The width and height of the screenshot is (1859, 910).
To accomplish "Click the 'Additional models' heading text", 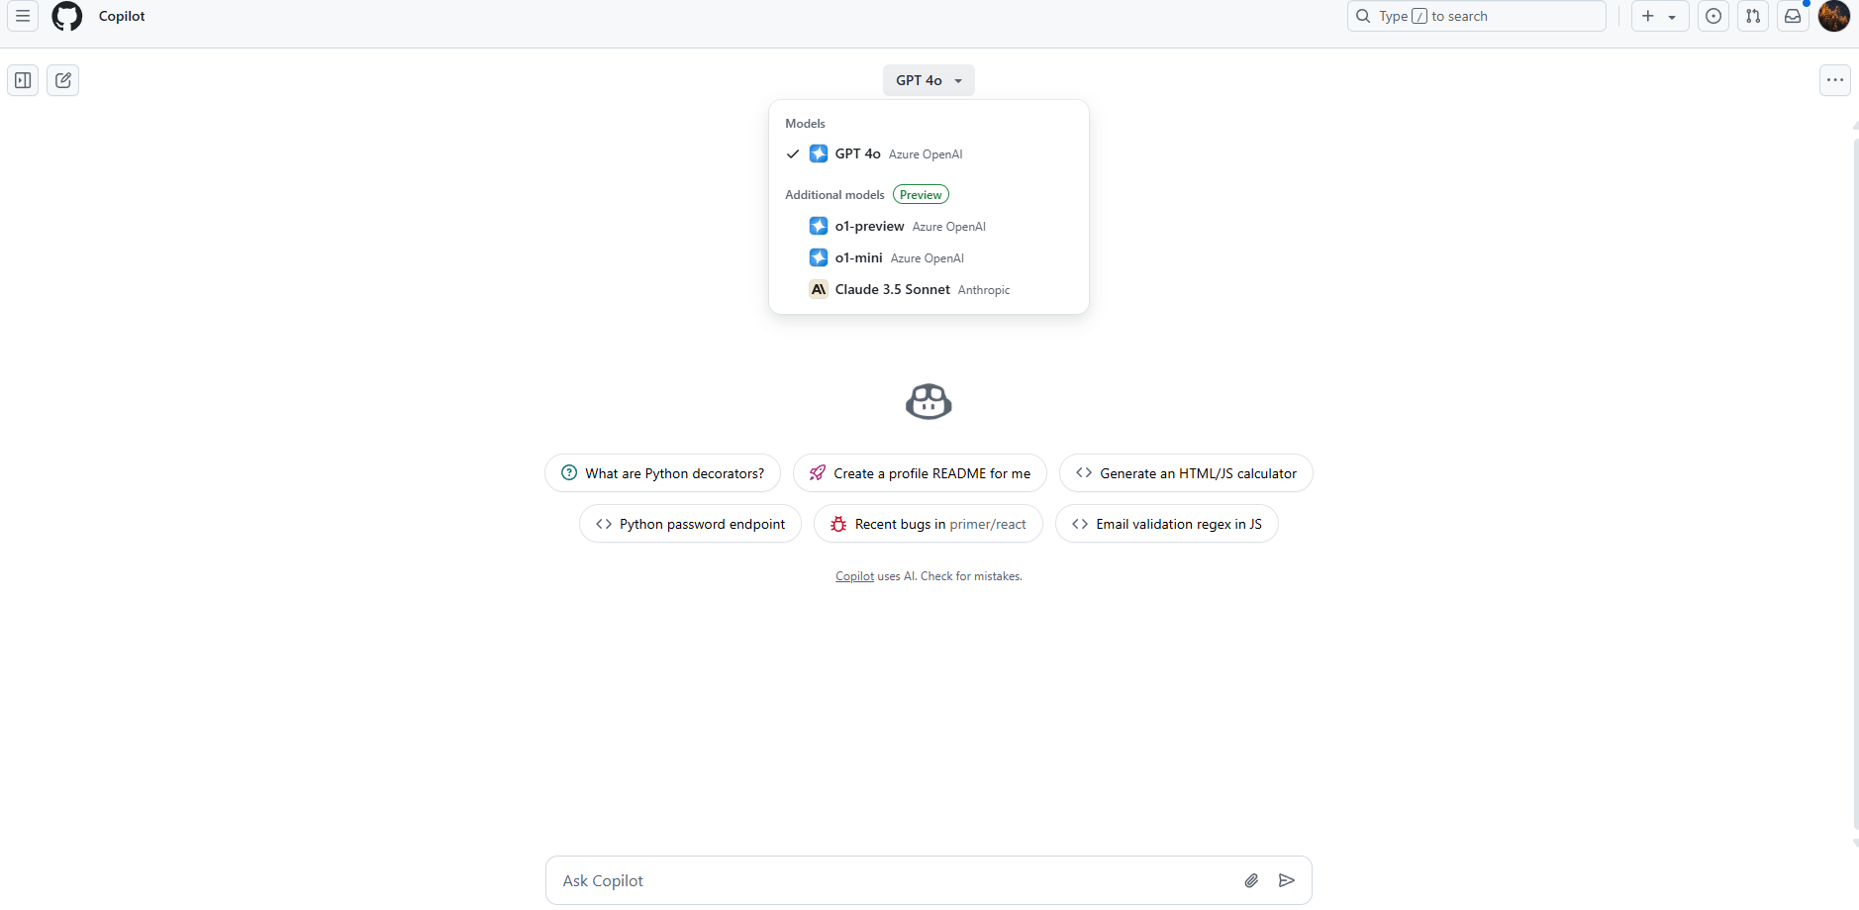I will coord(834,195).
